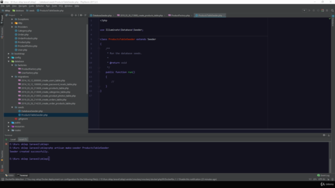This screenshot has width=335, height=188.
Task: Open the VCS menu
Action: pos(61,6)
